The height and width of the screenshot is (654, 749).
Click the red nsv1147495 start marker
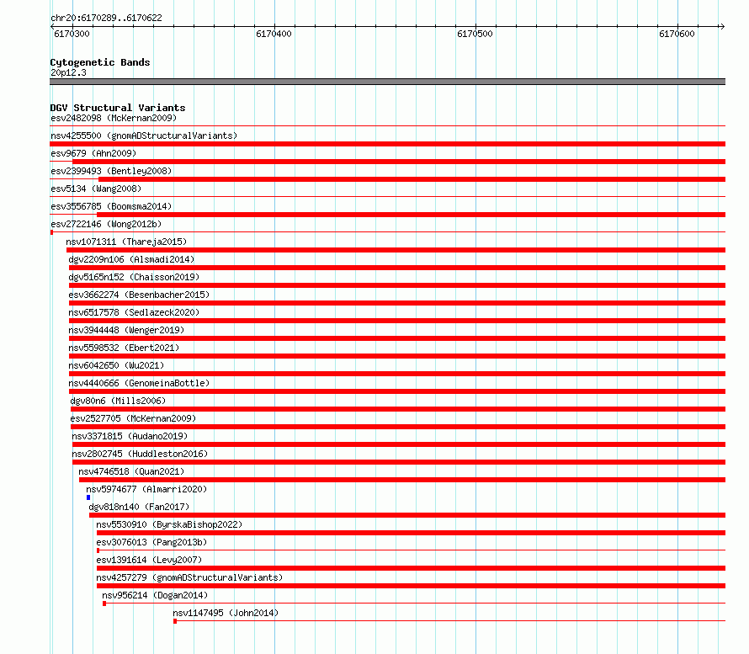[x=175, y=621]
